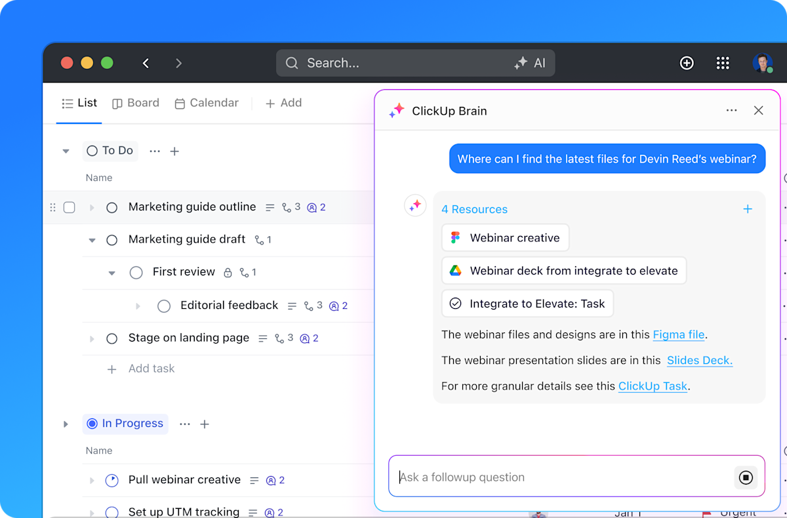787x518 pixels.
Task: Click the ClickUp Brain sparkle avatar
Action: [x=415, y=205]
